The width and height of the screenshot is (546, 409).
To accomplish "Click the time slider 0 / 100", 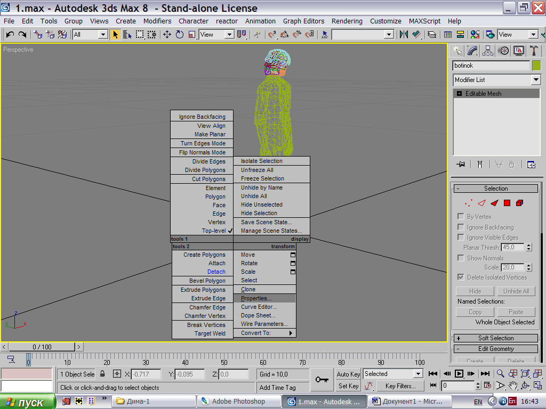I will point(42,347).
